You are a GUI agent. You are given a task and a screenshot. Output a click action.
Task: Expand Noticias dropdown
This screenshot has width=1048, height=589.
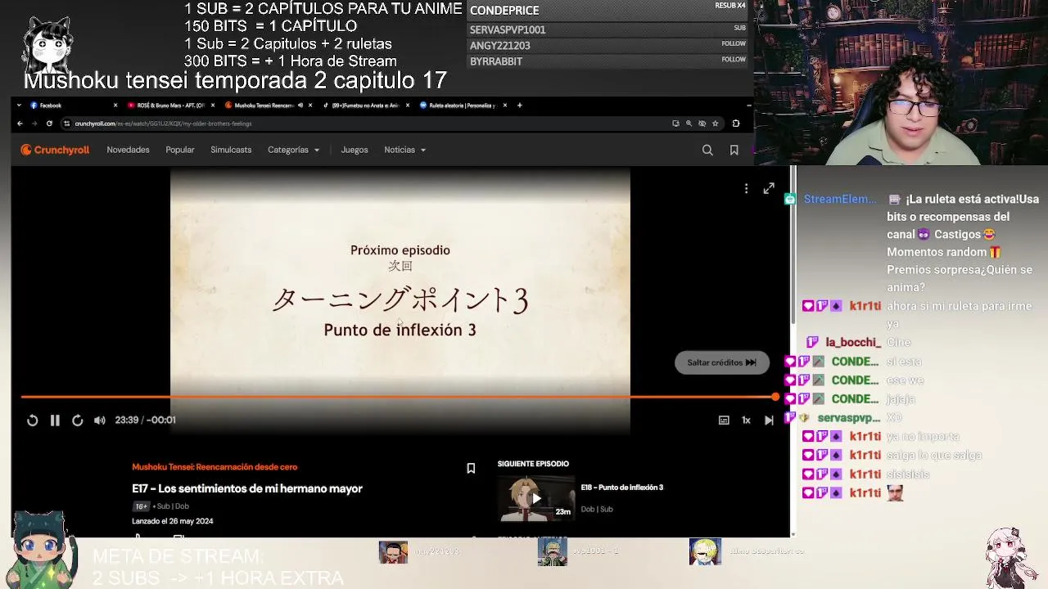(405, 150)
